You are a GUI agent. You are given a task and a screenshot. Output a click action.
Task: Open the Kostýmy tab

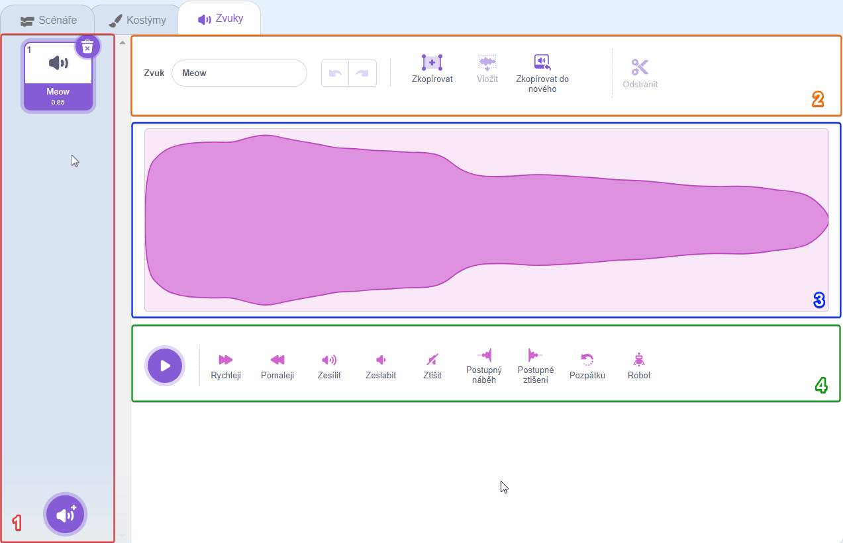[x=138, y=20]
